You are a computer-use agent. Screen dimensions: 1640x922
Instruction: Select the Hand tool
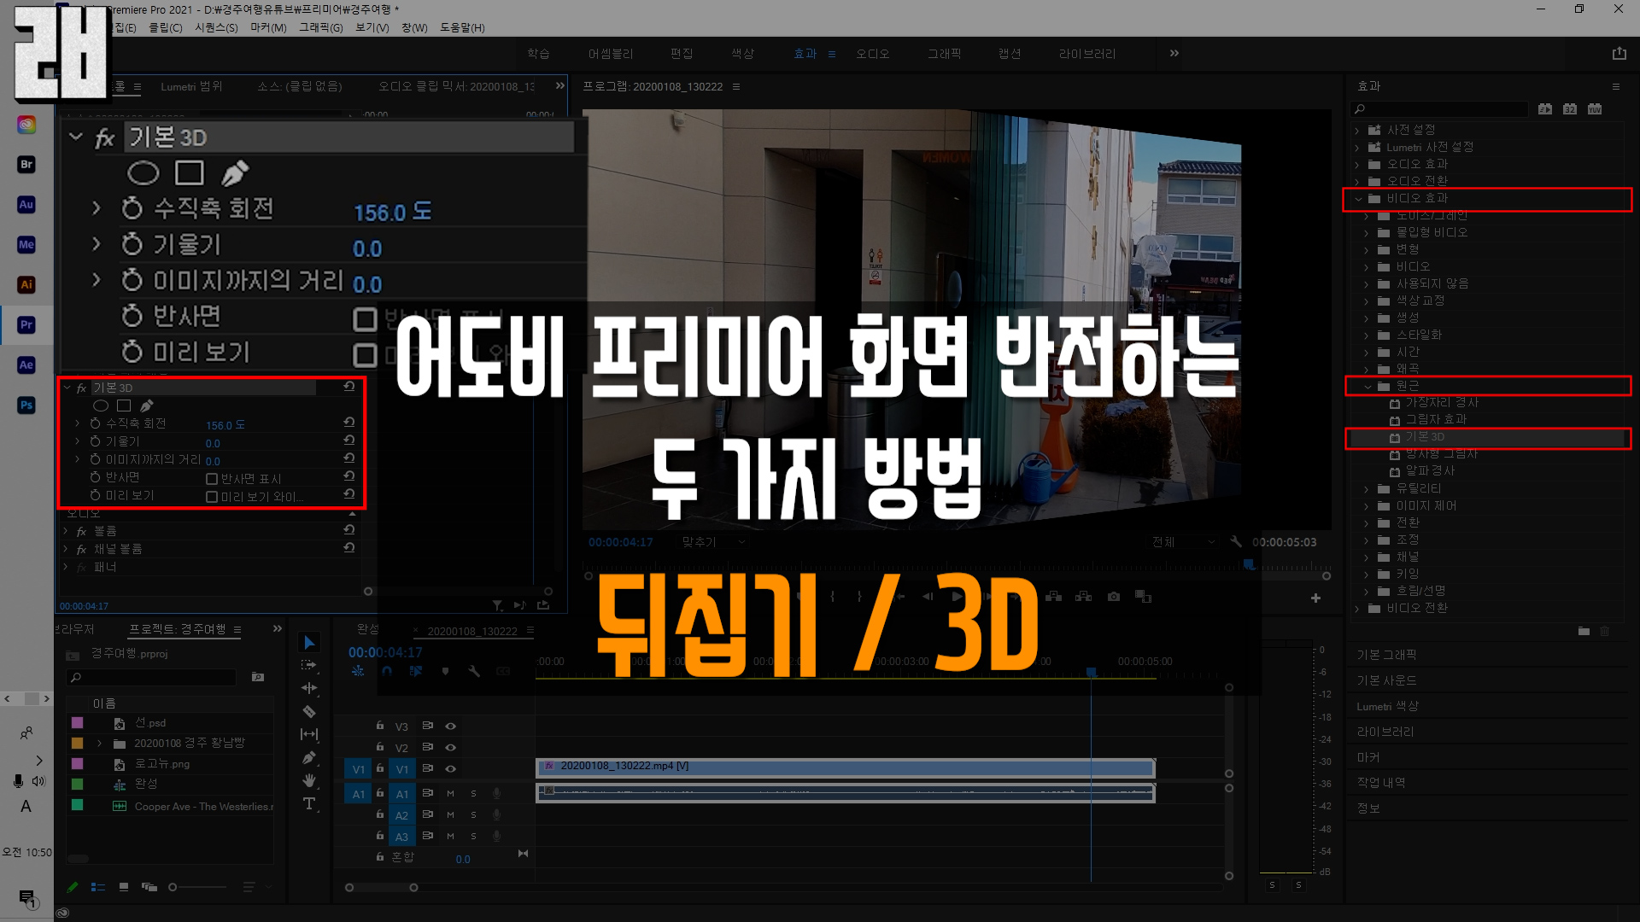coord(309,780)
